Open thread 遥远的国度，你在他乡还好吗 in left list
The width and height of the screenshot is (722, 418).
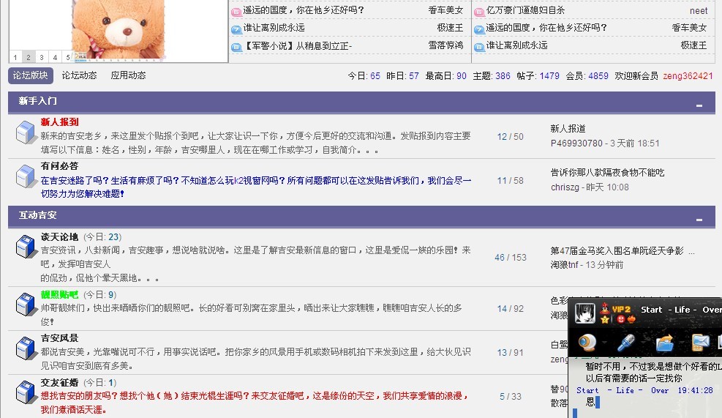pyautogui.click(x=304, y=10)
